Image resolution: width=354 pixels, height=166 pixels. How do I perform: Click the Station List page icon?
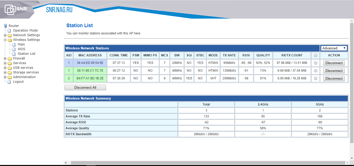(14, 54)
